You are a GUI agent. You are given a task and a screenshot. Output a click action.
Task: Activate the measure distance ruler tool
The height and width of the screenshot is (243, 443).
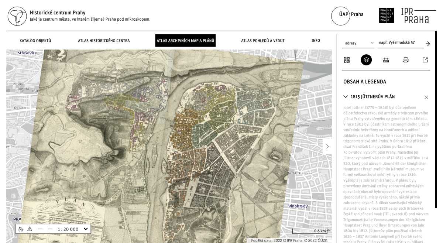pyautogui.click(x=386, y=60)
